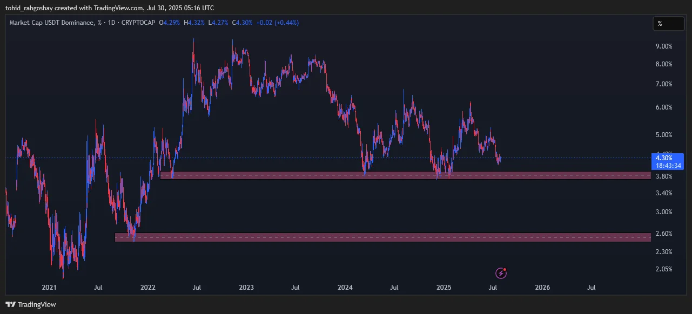This screenshot has height=314, width=692.
Task: Click the lightning event icon on the time axis
Action: click(501, 273)
